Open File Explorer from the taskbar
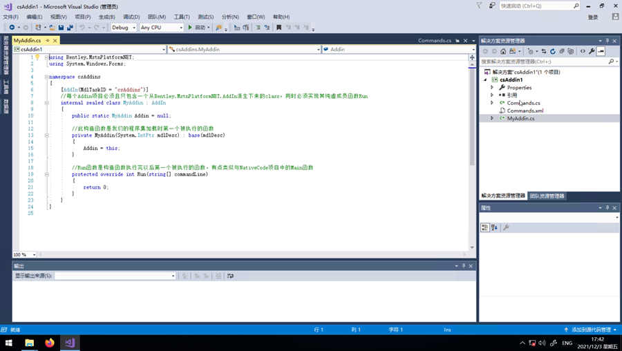Image resolution: width=622 pixels, height=351 pixels. [29, 343]
